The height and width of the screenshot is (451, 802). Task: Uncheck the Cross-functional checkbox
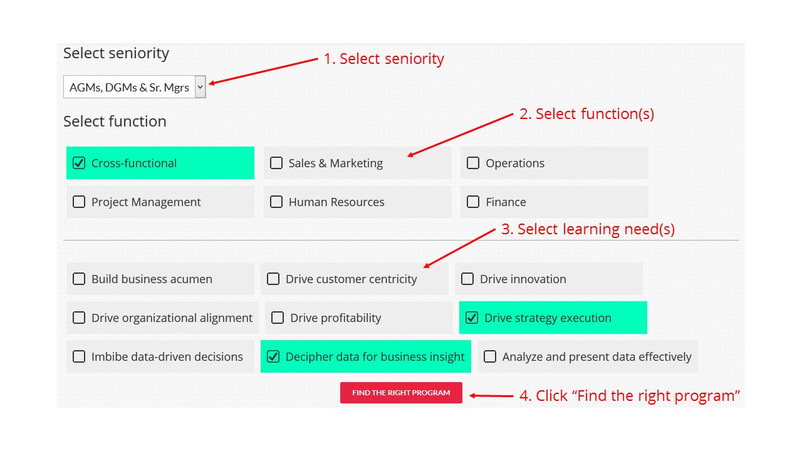pos(78,163)
